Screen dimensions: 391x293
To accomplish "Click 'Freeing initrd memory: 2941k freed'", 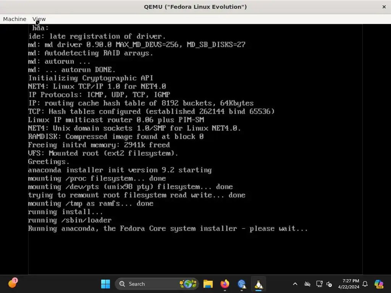I will click(x=99, y=145).
